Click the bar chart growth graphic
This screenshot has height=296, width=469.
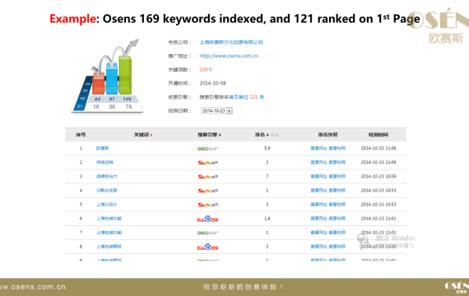click(x=108, y=76)
